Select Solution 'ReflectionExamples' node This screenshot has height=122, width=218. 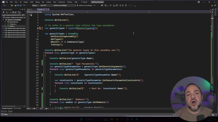click(14, 18)
